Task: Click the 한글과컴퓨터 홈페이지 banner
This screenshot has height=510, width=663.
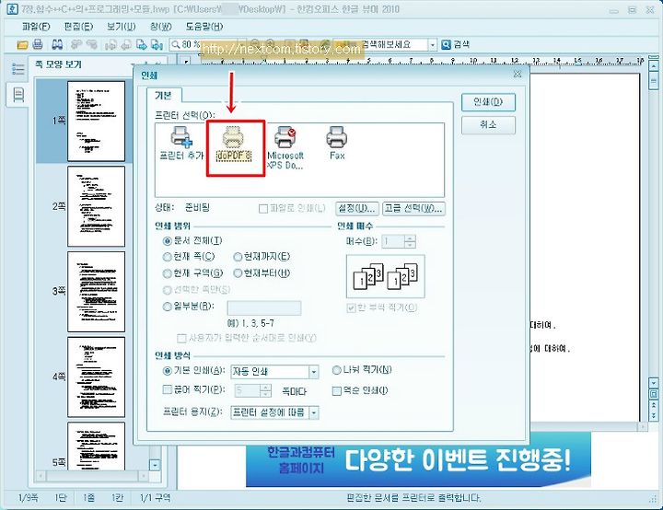Action: [419, 459]
